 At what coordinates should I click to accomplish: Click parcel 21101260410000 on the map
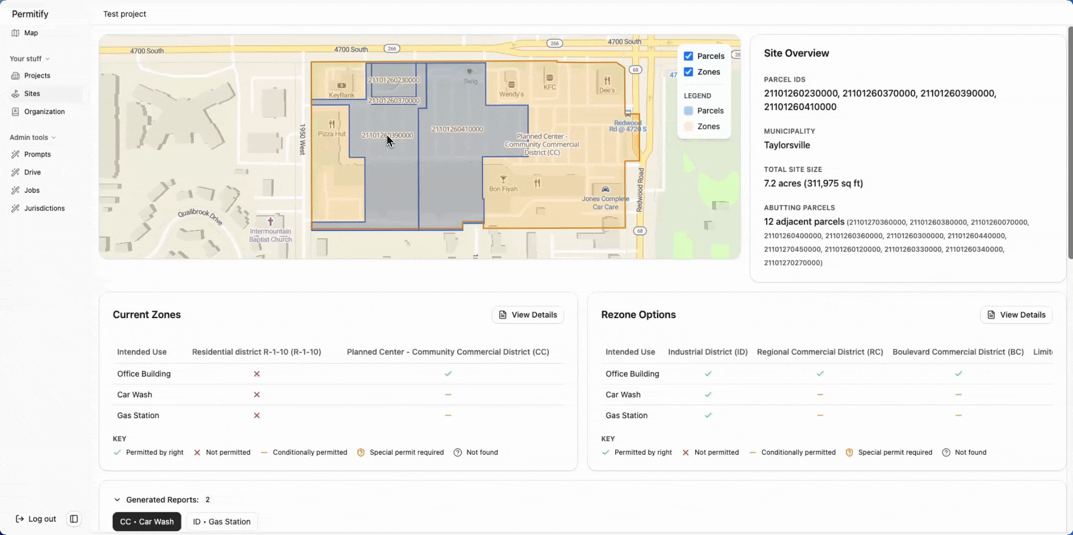[x=457, y=129]
